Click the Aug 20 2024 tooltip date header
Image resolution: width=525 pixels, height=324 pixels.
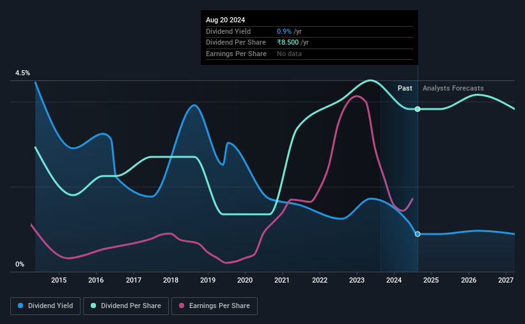pyautogui.click(x=225, y=20)
